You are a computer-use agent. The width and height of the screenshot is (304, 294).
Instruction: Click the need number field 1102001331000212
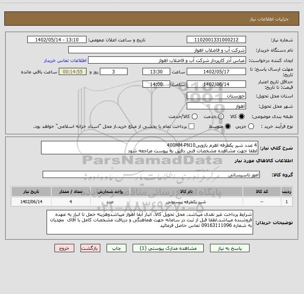click(x=216, y=40)
